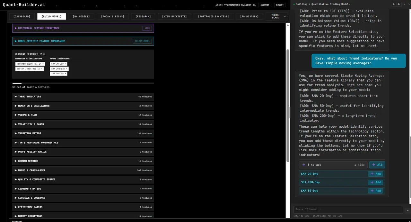The width and height of the screenshot is (411, 222).
Task: Expand Macro & Cross-Asset category
Action: [x=83, y=170]
